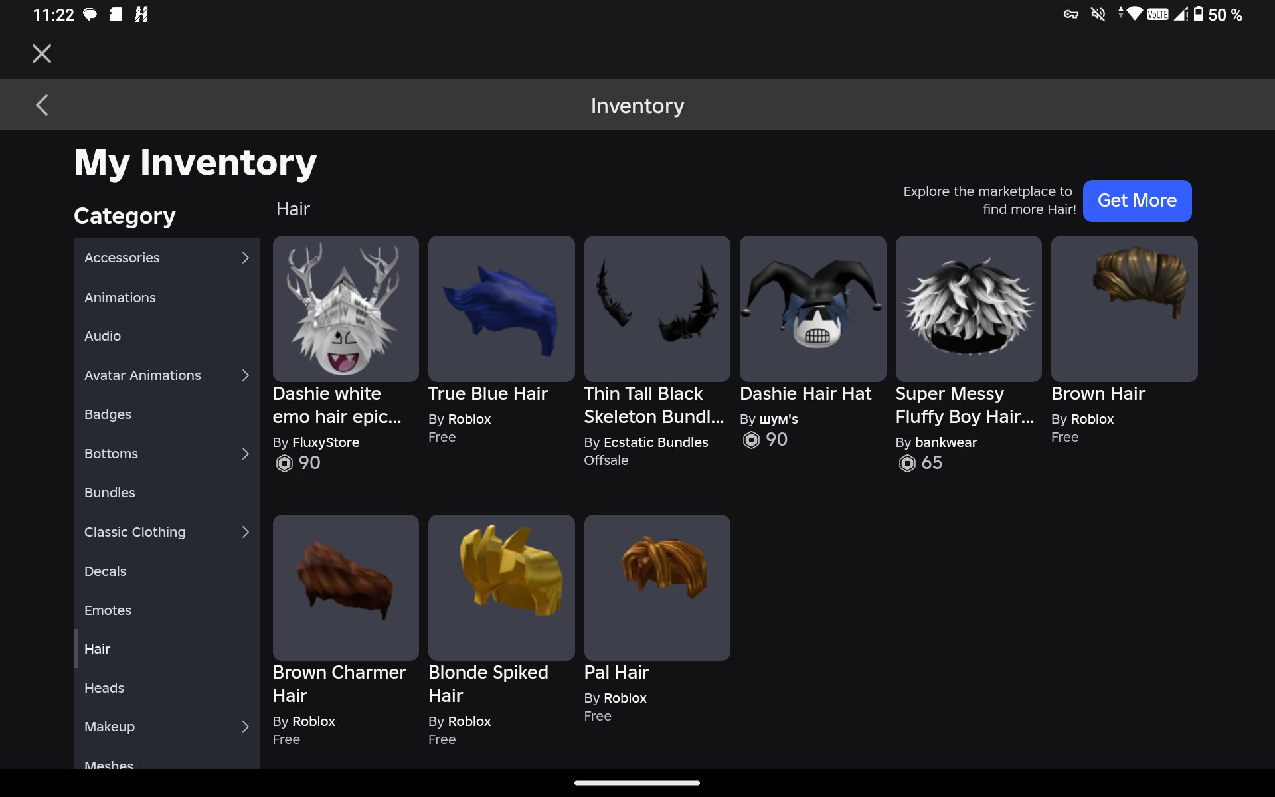This screenshot has height=797, width=1275.
Task: Select the Emotes category
Action: point(167,610)
